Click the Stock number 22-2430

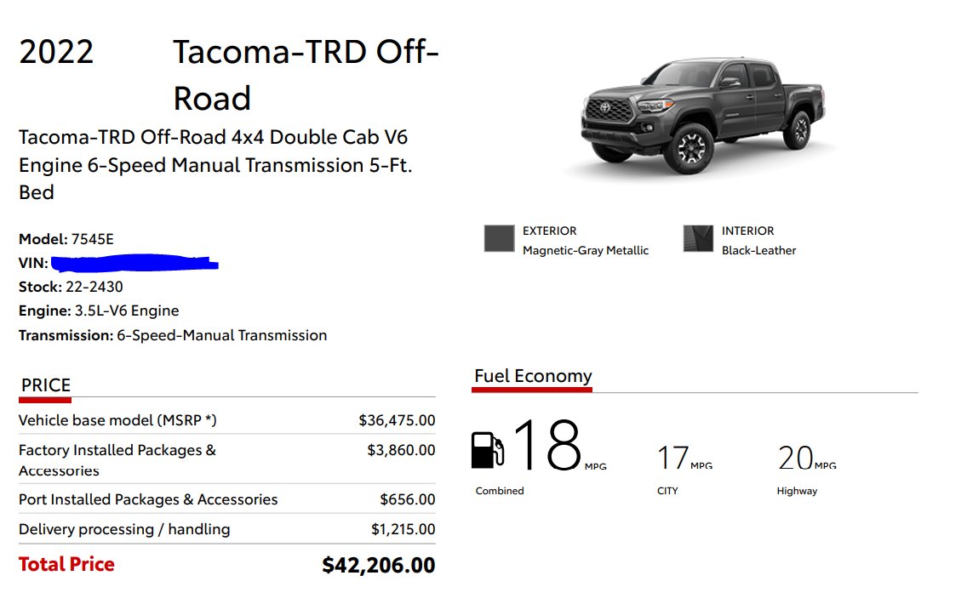[x=71, y=287]
